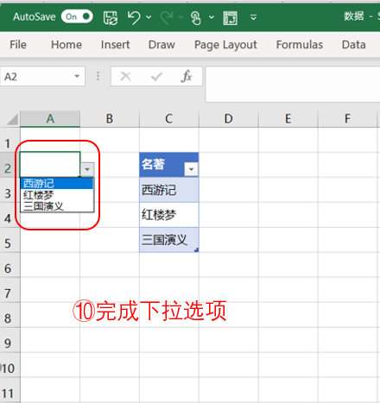This screenshot has height=403, width=380.
Task: Select table cell 西游记 in column C
Action: [169, 190]
